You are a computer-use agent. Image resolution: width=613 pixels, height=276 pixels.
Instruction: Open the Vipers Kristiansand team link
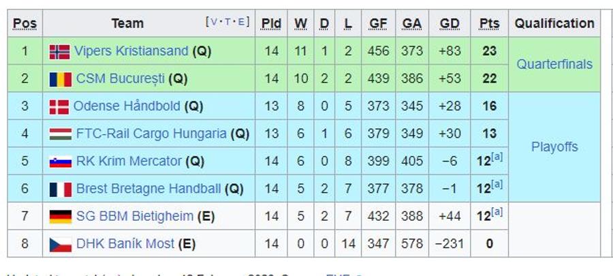(131, 51)
